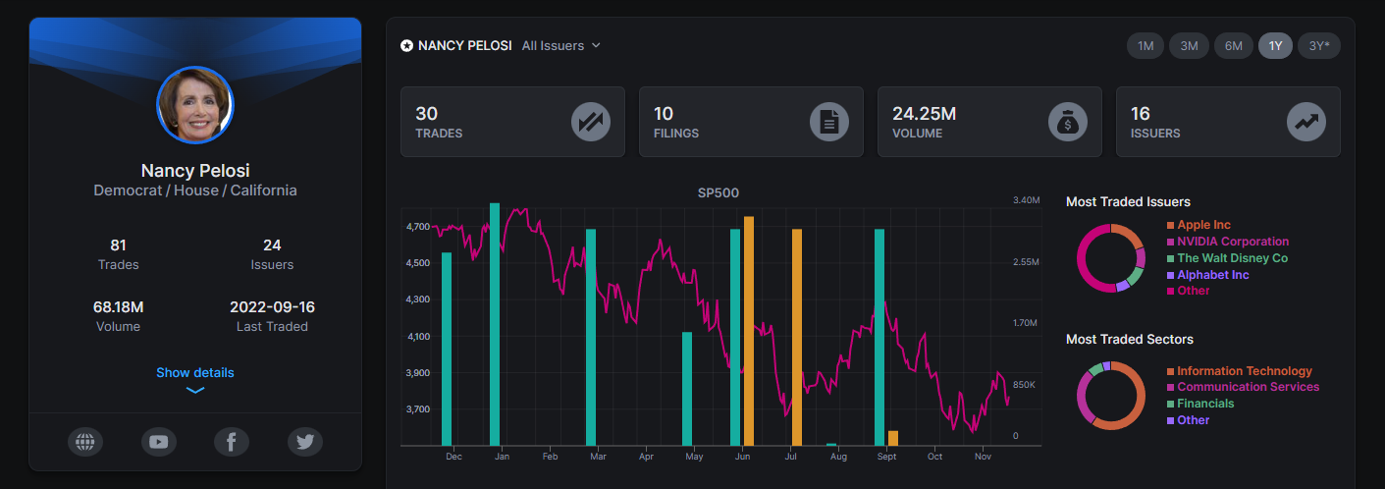The width and height of the screenshot is (1385, 489).
Task: Click the trend chart icon in Issuers card
Action: click(x=1306, y=122)
